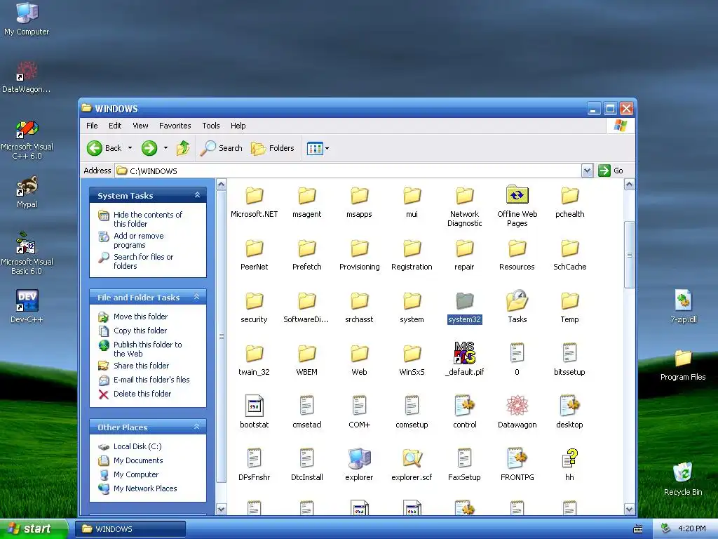Select the Prefetch folder
718x539 pixels.
pos(307,248)
